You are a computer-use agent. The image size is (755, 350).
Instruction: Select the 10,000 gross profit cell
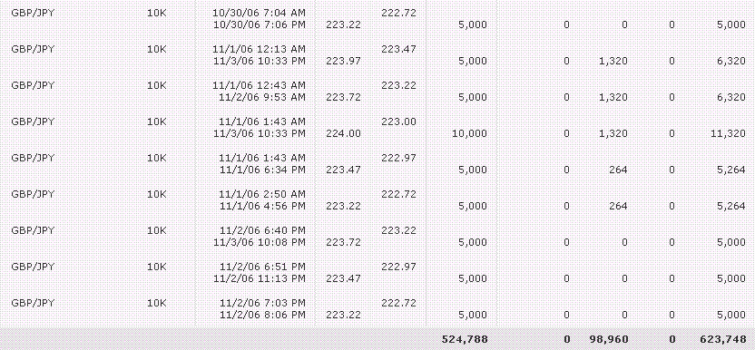pyautogui.click(x=469, y=133)
